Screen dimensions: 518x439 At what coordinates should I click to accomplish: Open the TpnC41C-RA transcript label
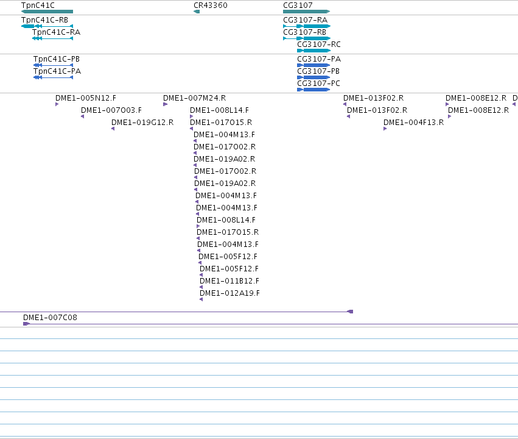[x=56, y=32]
